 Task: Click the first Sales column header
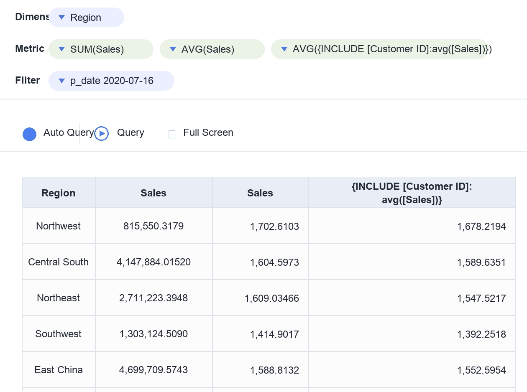(x=153, y=193)
